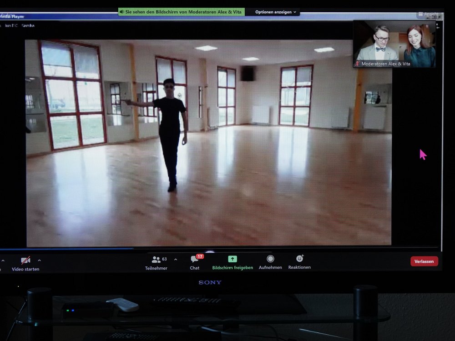Click the shared dance studio video
Screen dimensions: 455x341
pos(209,143)
